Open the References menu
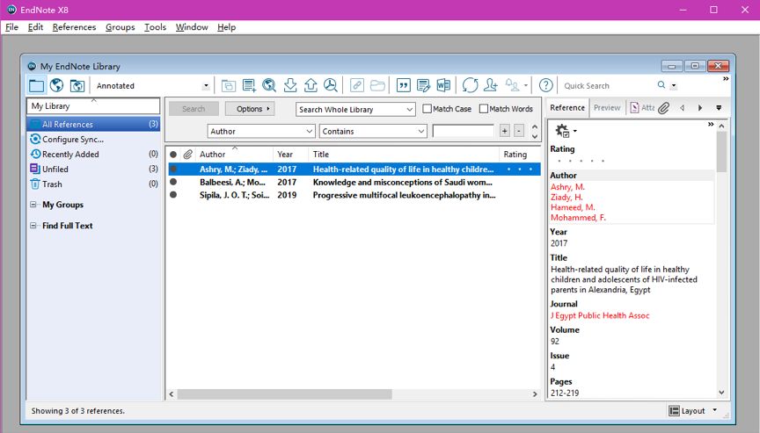Image resolution: width=760 pixels, height=433 pixels. tap(74, 27)
